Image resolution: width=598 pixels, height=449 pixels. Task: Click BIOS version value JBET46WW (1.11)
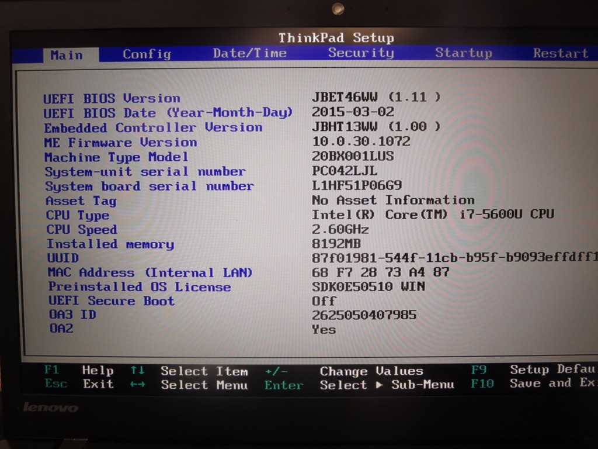pyautogui.click(x=376, y=97)
